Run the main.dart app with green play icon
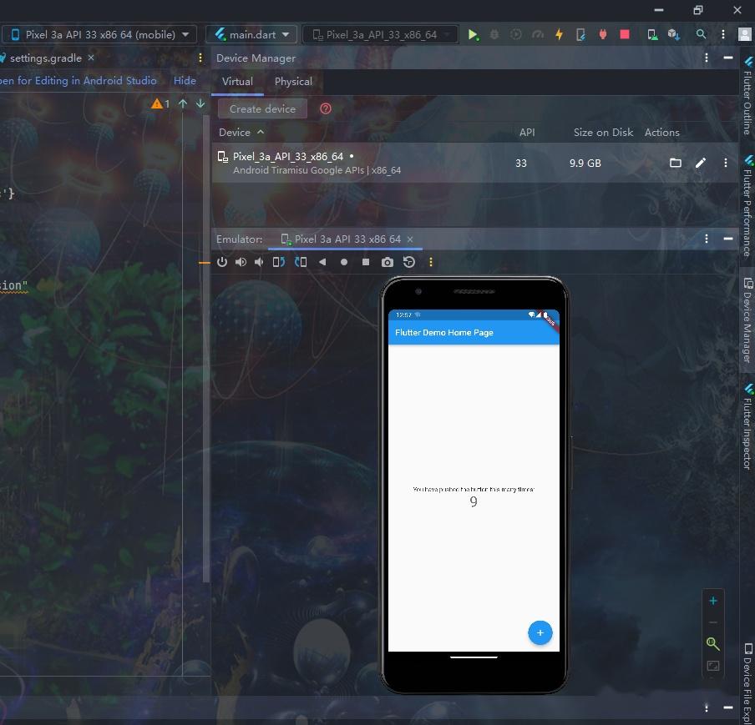Image resolution: width=755 pixels, height=725 pixels. (473, 34)
